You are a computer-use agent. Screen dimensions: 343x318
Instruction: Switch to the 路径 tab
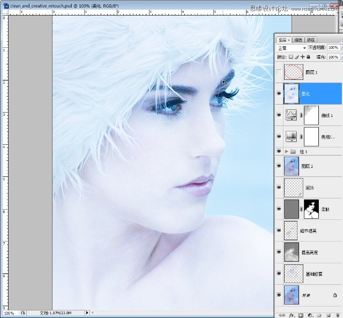coord(311,40)
